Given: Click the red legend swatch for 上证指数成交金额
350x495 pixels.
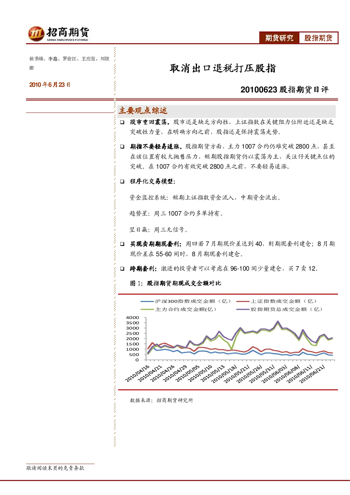Looking at the screenshot, I should point(243,302).
